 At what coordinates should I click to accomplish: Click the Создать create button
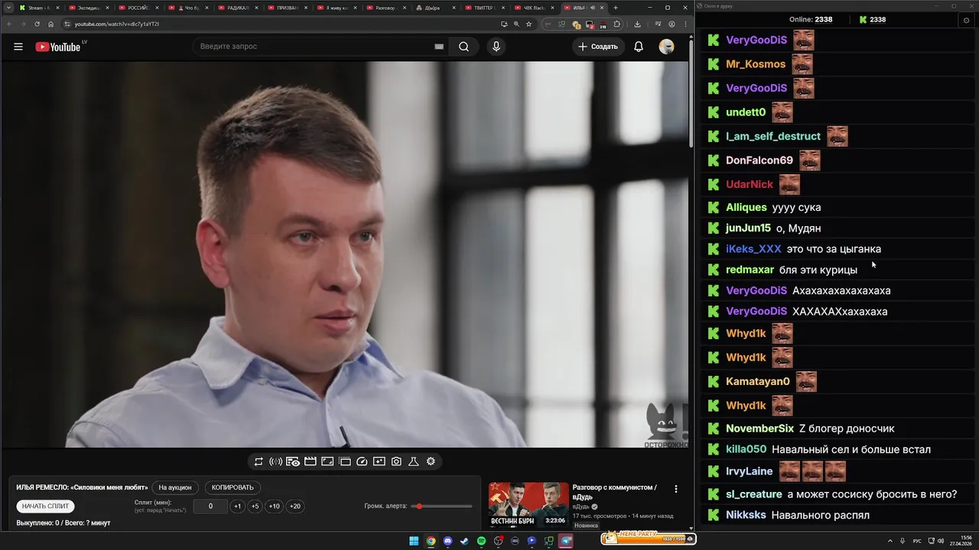(597, 47)
